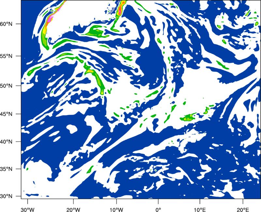Click the 50°N latitude label
The height and width of the screenshot is (212, 261).
pyautogui.click(x=6, y=86)
